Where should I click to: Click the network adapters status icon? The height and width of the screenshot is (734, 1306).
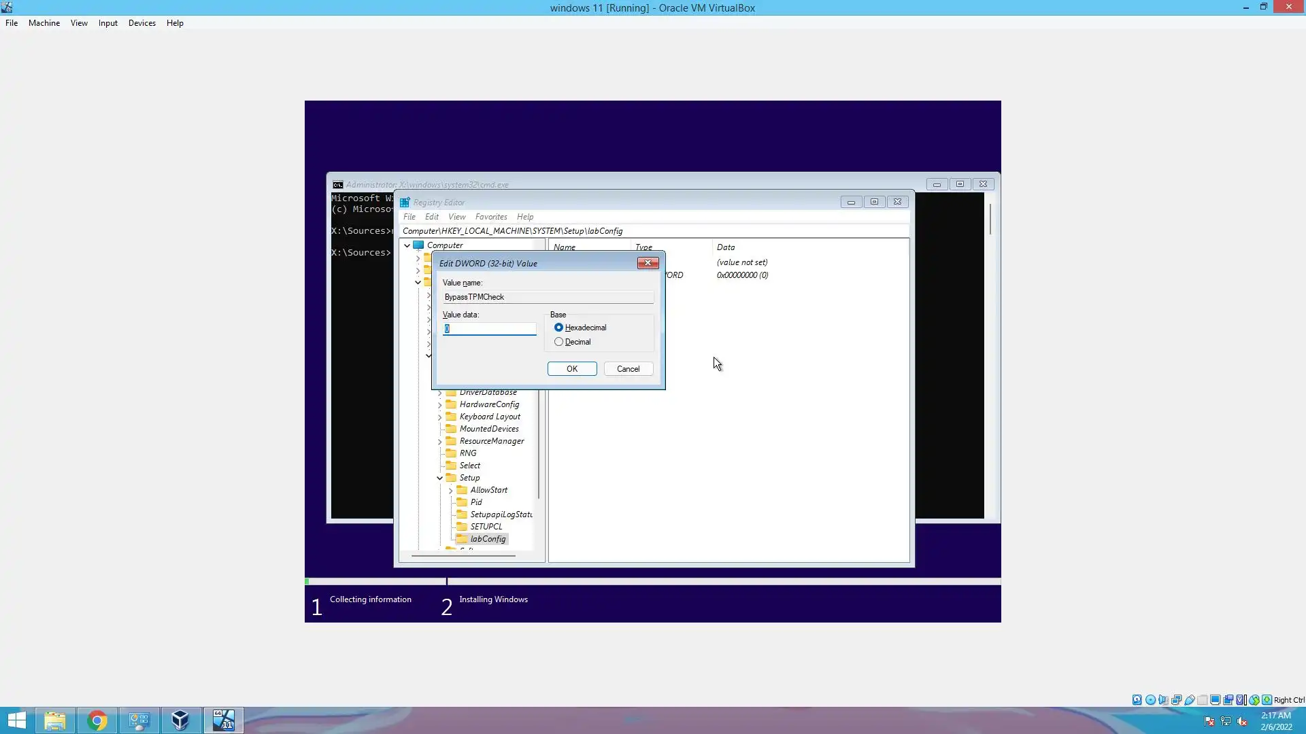[x=1176, y=700]
